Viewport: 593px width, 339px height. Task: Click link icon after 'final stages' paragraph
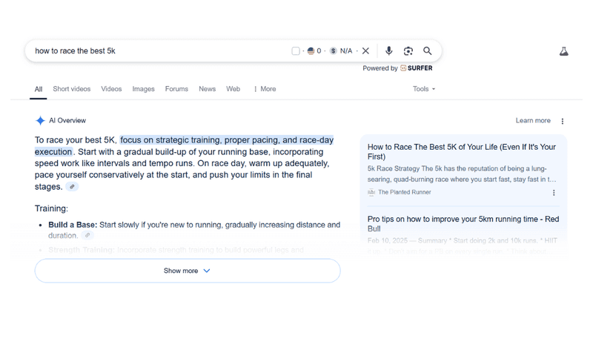pyautogui.click(x=72, y=186)
